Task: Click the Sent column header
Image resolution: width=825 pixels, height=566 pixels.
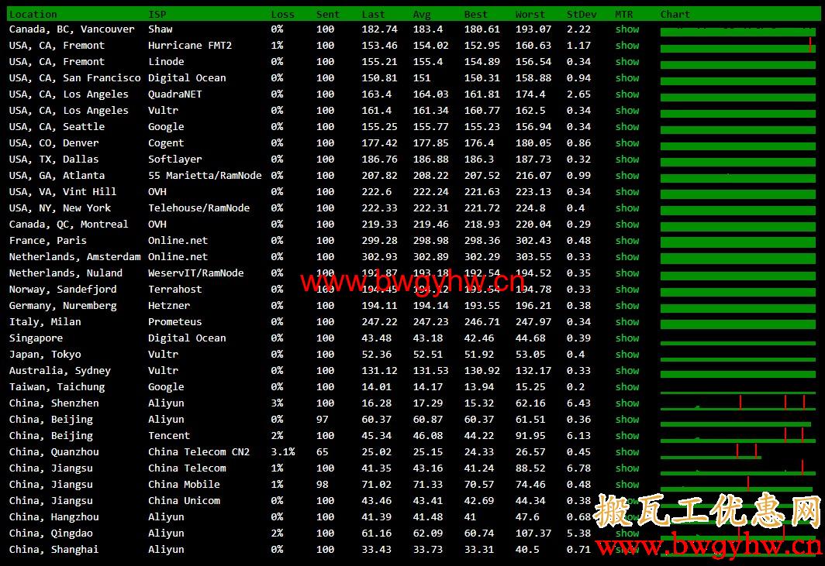Action: (x=328, y=14)
